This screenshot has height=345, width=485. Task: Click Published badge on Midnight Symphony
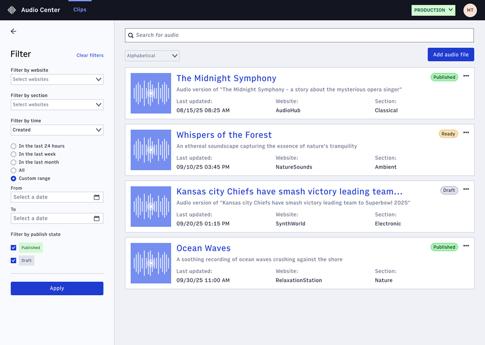[444, 78]
